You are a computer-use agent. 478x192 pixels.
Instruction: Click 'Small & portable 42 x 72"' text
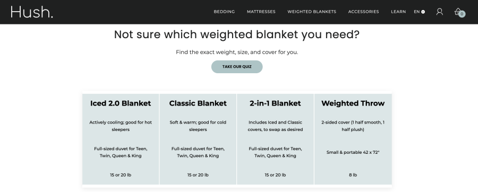pyautogui.click(x=353, y=152)
